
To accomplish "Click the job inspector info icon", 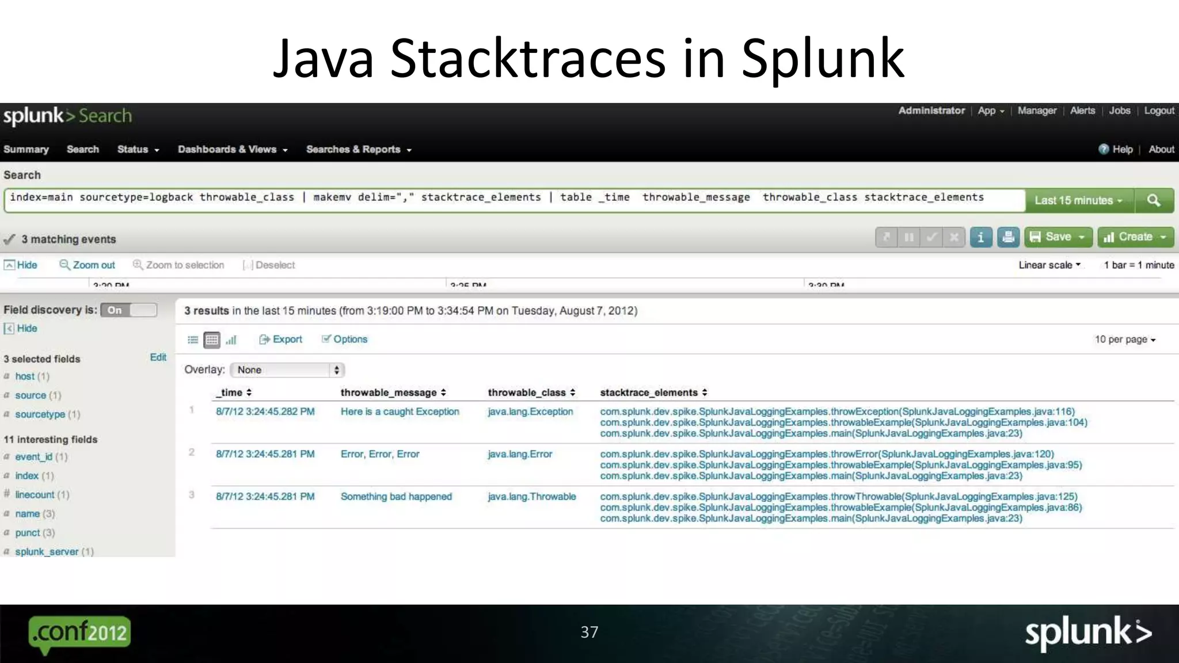I will tap(980, 237).
